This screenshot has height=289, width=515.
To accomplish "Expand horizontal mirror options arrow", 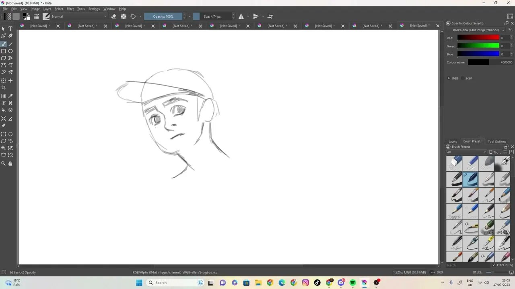I will 248,16.
